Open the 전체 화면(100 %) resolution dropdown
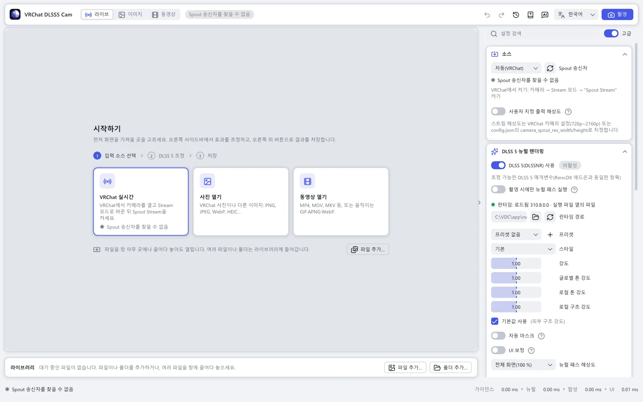 point(523,365)
